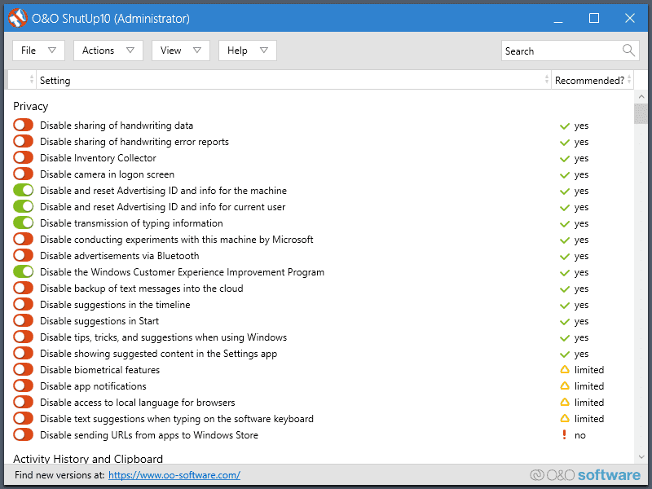Click green checkmark for Advertising ID current user
The image size is (652, 489).
click(x=564, y=207)
